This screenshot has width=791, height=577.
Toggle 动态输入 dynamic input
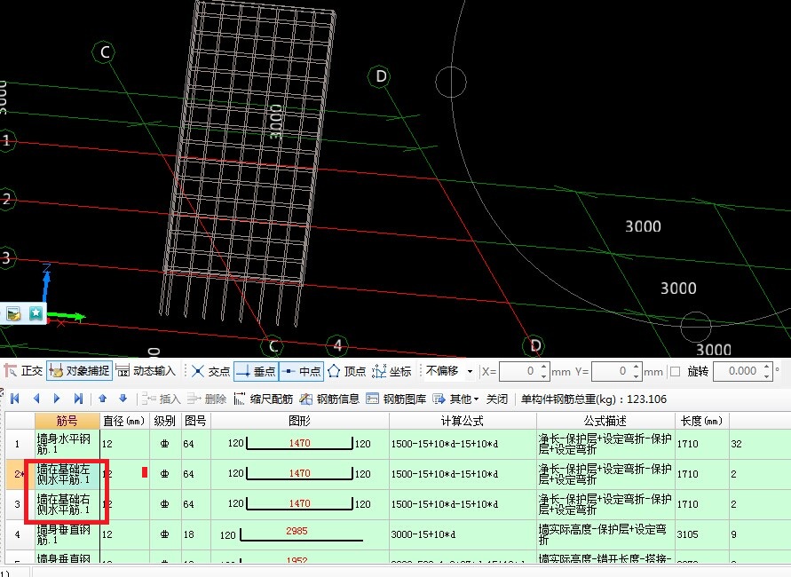click(146, 371)
